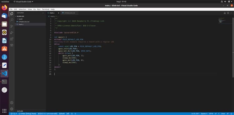Open the View menu

[30, 9]
